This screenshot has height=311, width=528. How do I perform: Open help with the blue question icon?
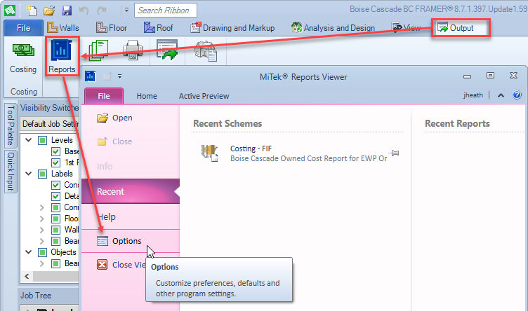517,95
